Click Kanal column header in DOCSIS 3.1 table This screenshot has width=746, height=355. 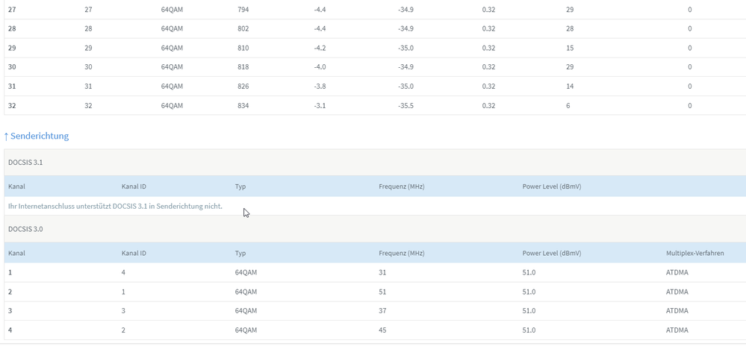(16, 186)
